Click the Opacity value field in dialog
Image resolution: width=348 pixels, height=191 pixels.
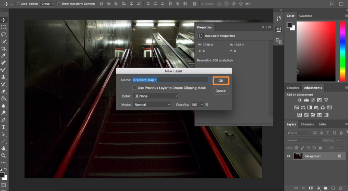click(195, 104)
